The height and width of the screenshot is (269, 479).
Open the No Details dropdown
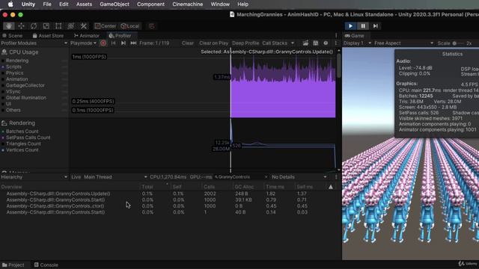click(x=299, y=177)
